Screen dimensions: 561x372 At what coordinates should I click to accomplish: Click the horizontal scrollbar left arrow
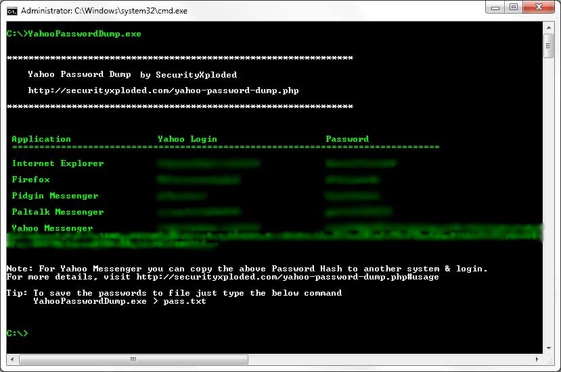[x=11, y=359]
